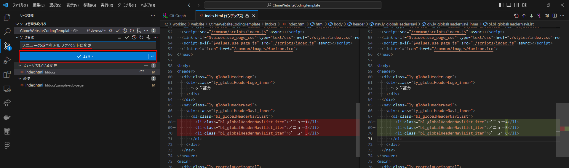
Task: Open the commit button dropdown arrow
Action: point(152,56)
